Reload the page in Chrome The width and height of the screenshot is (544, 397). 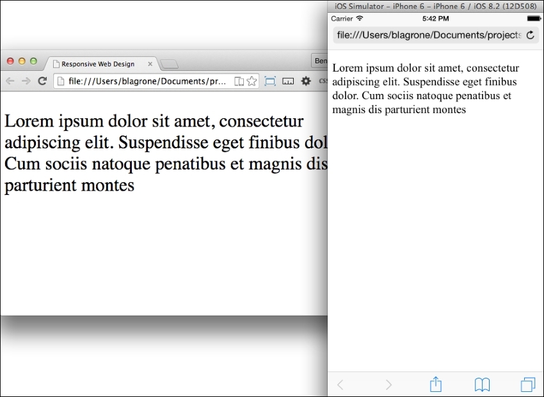[42, 81]
